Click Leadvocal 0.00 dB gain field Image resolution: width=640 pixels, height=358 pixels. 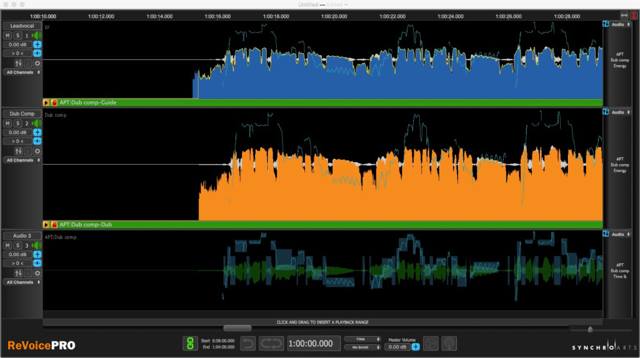(x=17, y=44)
